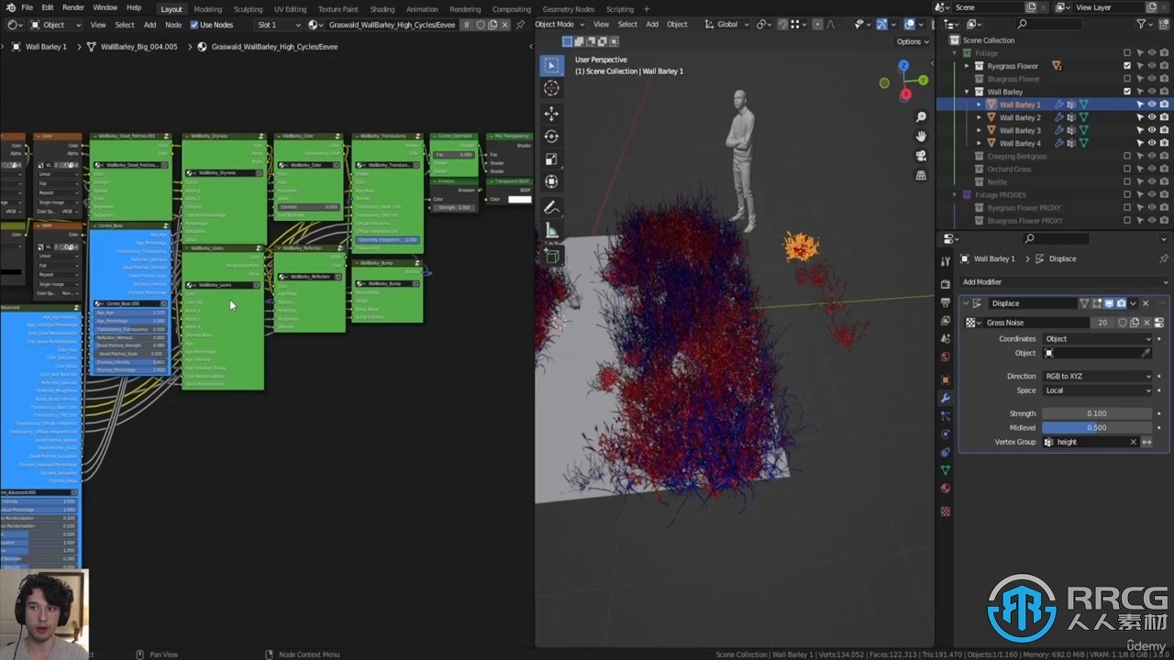Viewport: 1174px width, 660px height.
Task: Toggle the camera view icon
Action: 921,156
